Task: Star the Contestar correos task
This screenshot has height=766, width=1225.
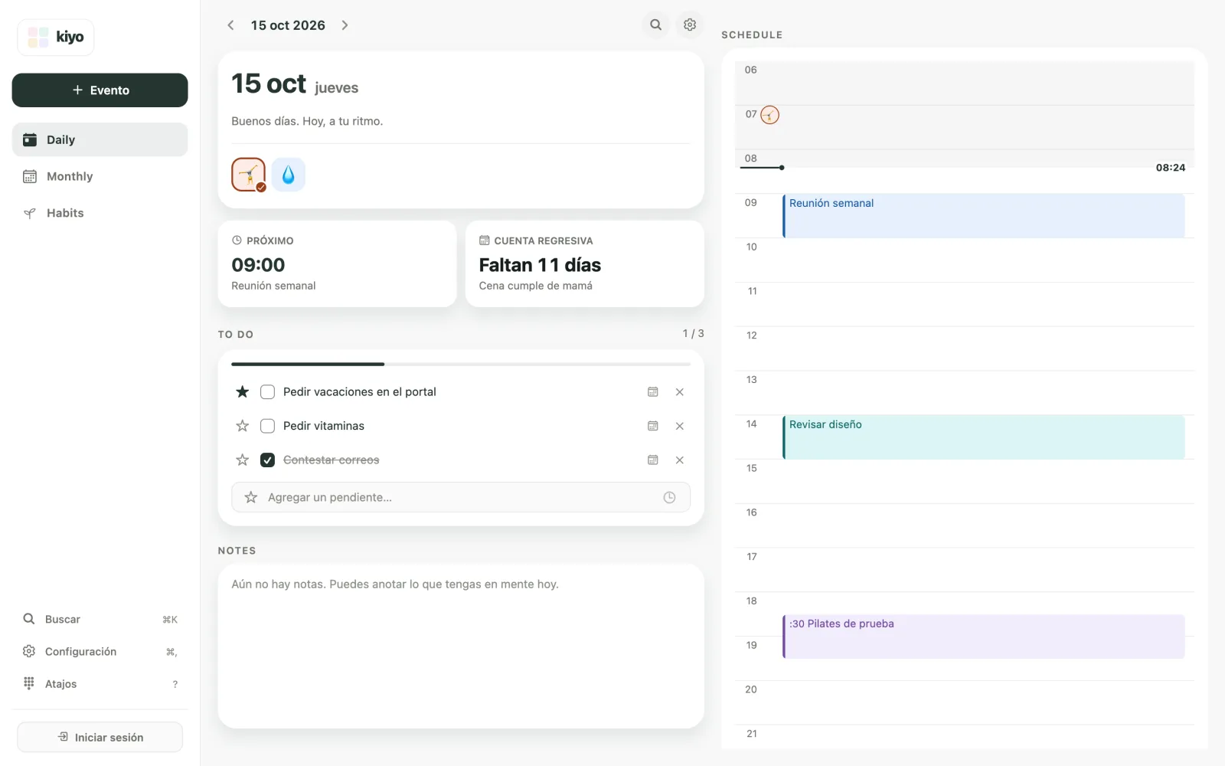Action: 243,460
